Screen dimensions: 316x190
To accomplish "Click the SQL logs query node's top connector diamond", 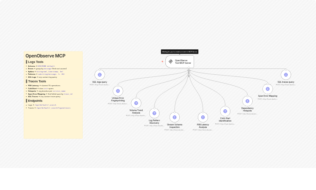I will pyautogui.click(x=100, y=69).
